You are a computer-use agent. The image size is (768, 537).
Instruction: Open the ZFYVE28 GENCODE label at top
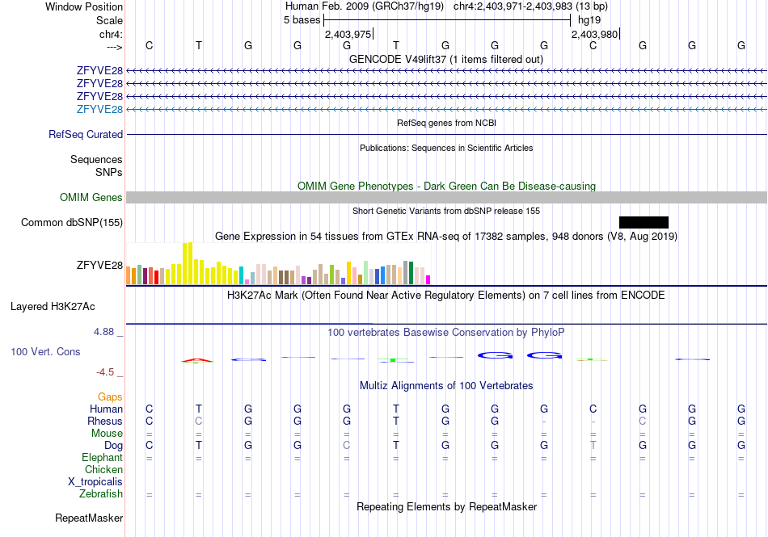tap(99, 71)
